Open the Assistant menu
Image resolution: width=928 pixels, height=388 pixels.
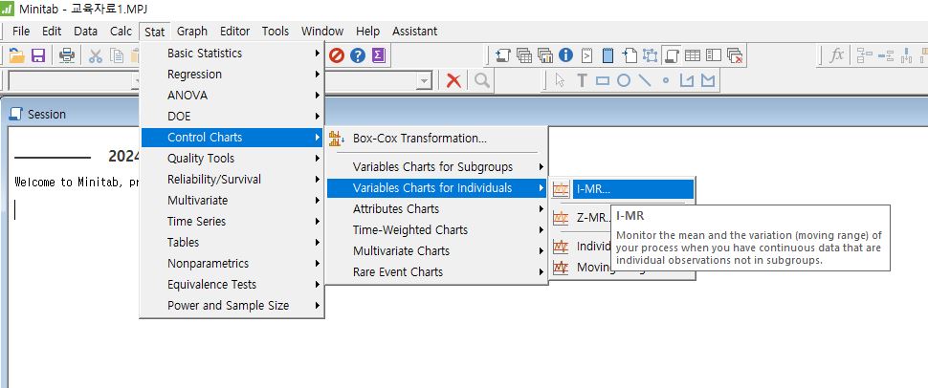[x=414, y=31]
